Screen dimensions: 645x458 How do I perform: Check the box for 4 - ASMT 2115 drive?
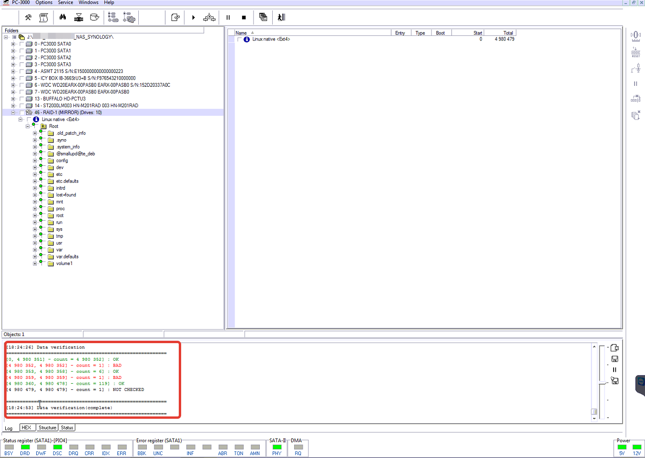(21, 71)
